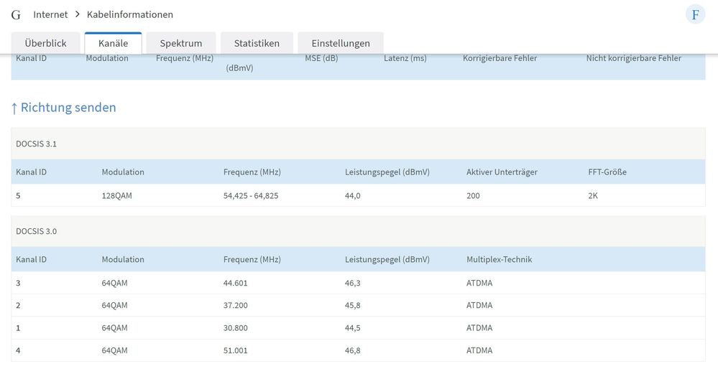Click the Richtung senden heading
The height and width of the screenshot is (374, 718).
point(63,108)
